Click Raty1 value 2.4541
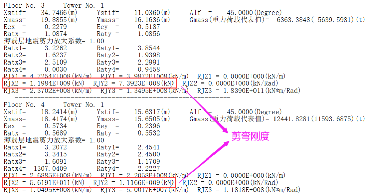366x196 pixels. click(149, 147)
